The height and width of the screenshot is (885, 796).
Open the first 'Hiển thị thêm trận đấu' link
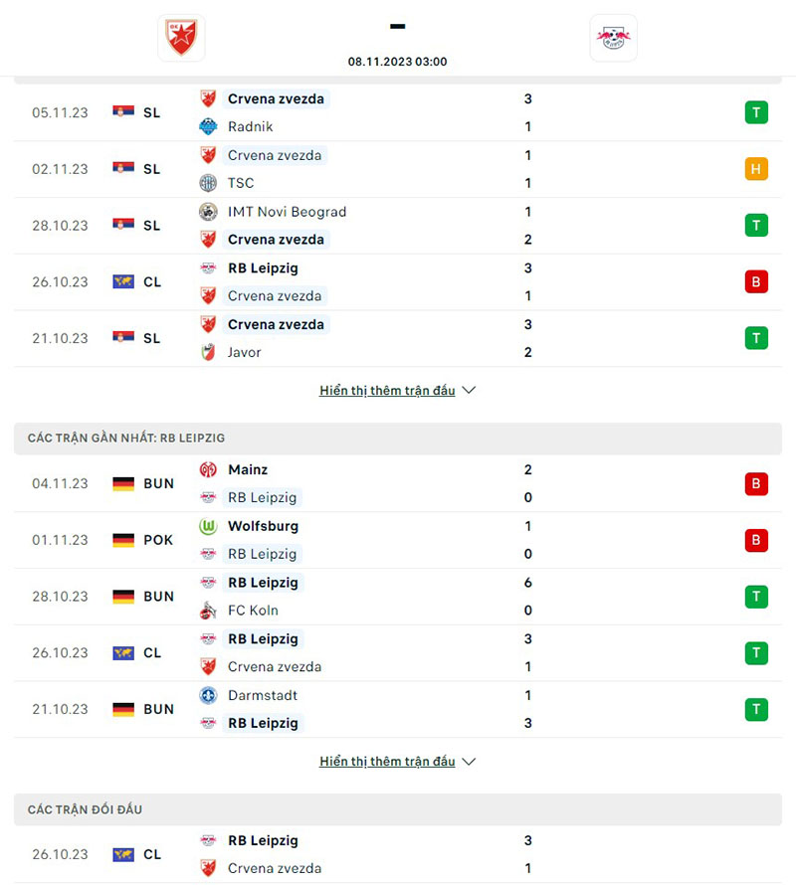click(387, 391)
